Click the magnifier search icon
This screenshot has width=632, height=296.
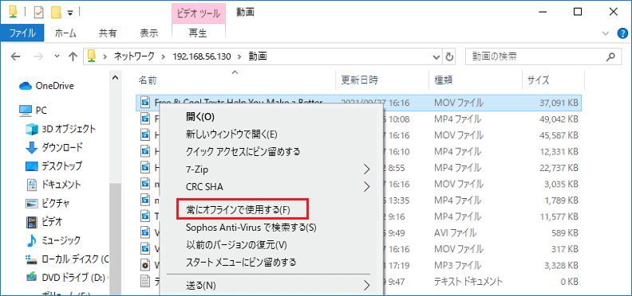611,56
